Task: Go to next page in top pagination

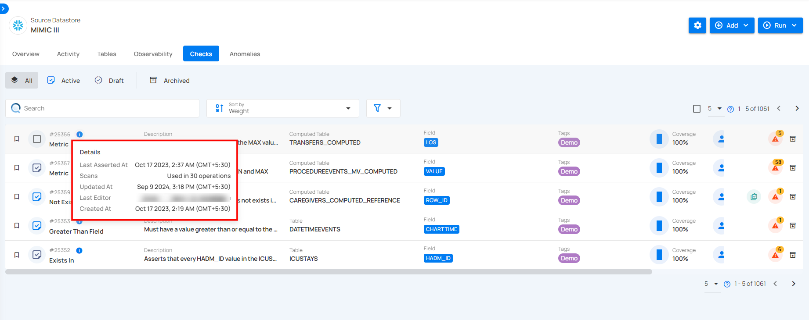Action: (797, 109)
